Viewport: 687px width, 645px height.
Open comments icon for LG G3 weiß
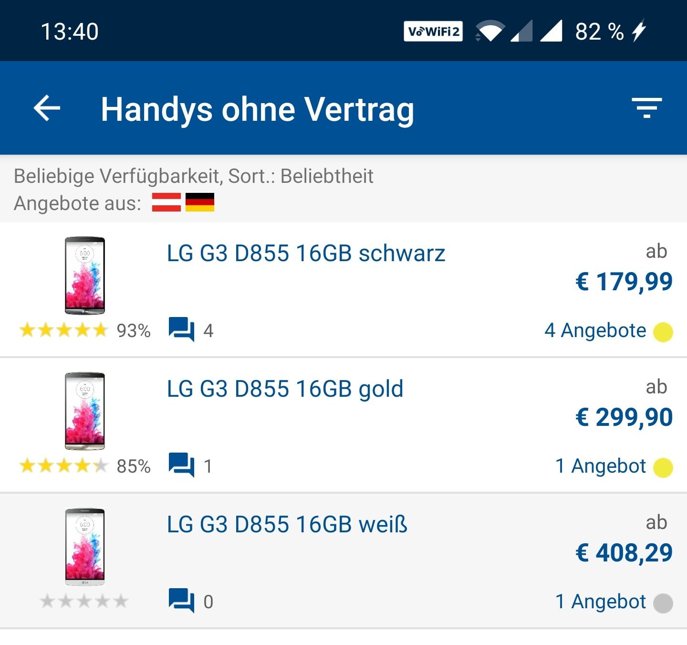[x=181, y=601]
